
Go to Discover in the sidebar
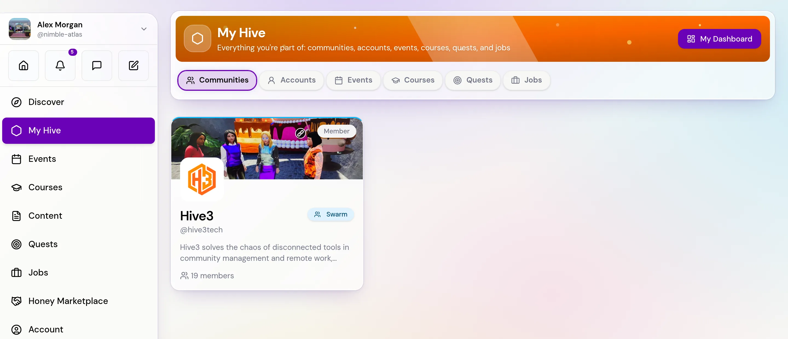(79, 102)
